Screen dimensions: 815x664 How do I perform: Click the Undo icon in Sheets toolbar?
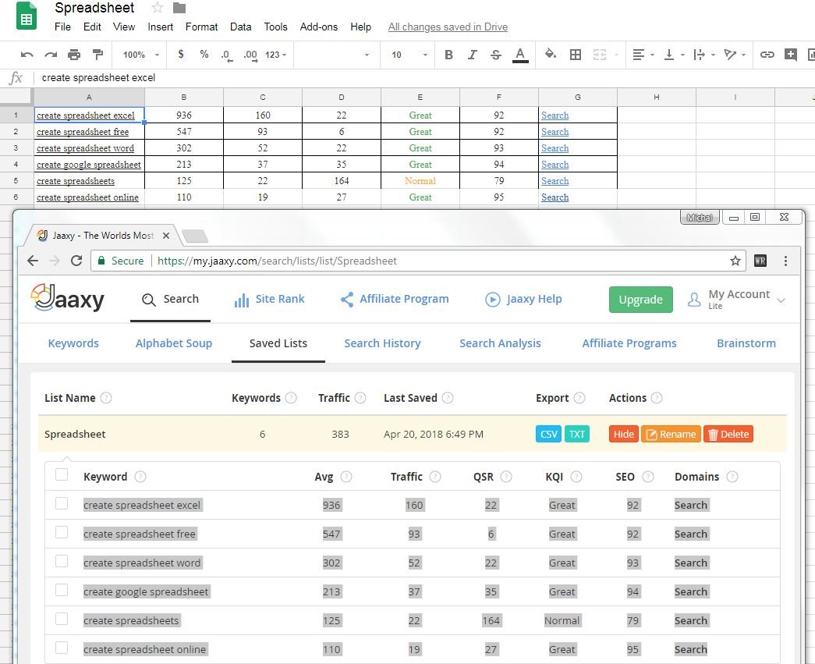(27, 55)
